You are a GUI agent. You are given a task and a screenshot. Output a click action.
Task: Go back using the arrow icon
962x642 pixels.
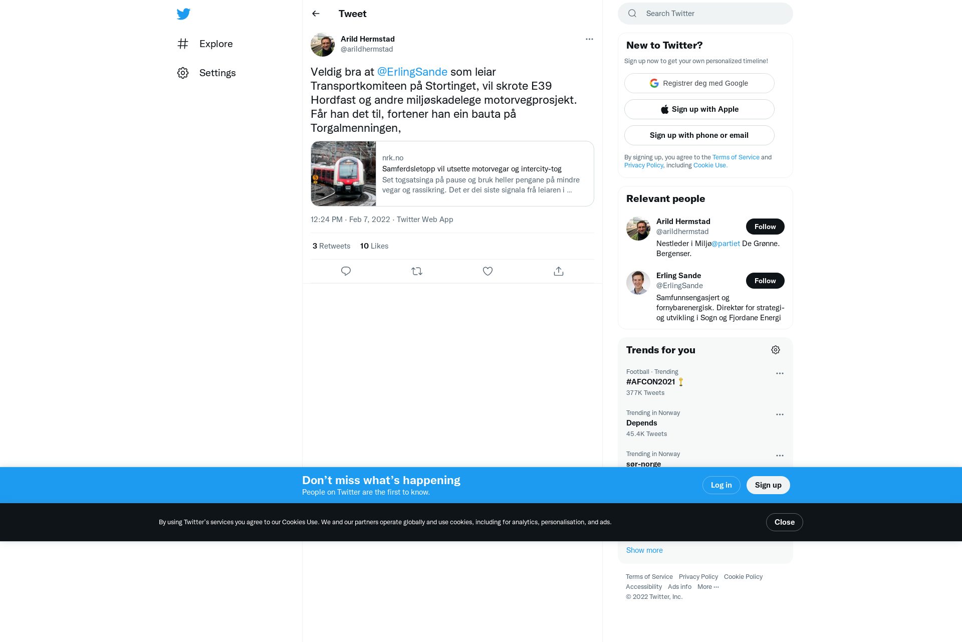316,14
